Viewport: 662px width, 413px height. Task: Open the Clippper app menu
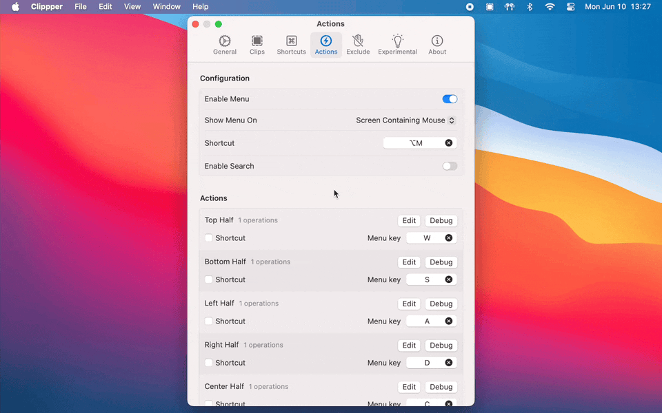(x=46, y=7)
